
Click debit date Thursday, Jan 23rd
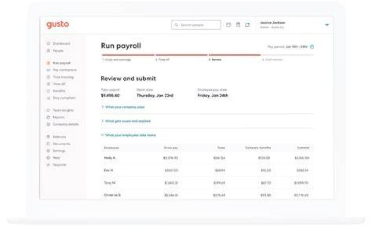pyautogui.click(x=155, y=96)
